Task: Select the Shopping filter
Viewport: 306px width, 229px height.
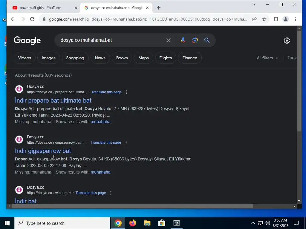Action: [75, 58]
